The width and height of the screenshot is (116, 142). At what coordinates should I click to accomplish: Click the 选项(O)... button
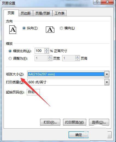click(99, 122)
